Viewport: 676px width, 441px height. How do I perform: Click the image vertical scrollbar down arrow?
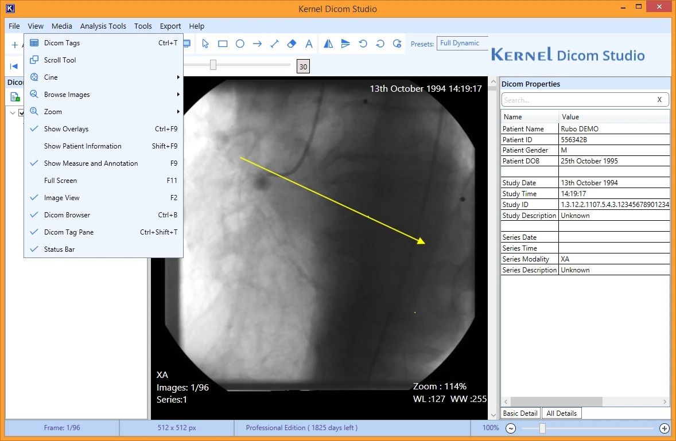tap(493, 415)
